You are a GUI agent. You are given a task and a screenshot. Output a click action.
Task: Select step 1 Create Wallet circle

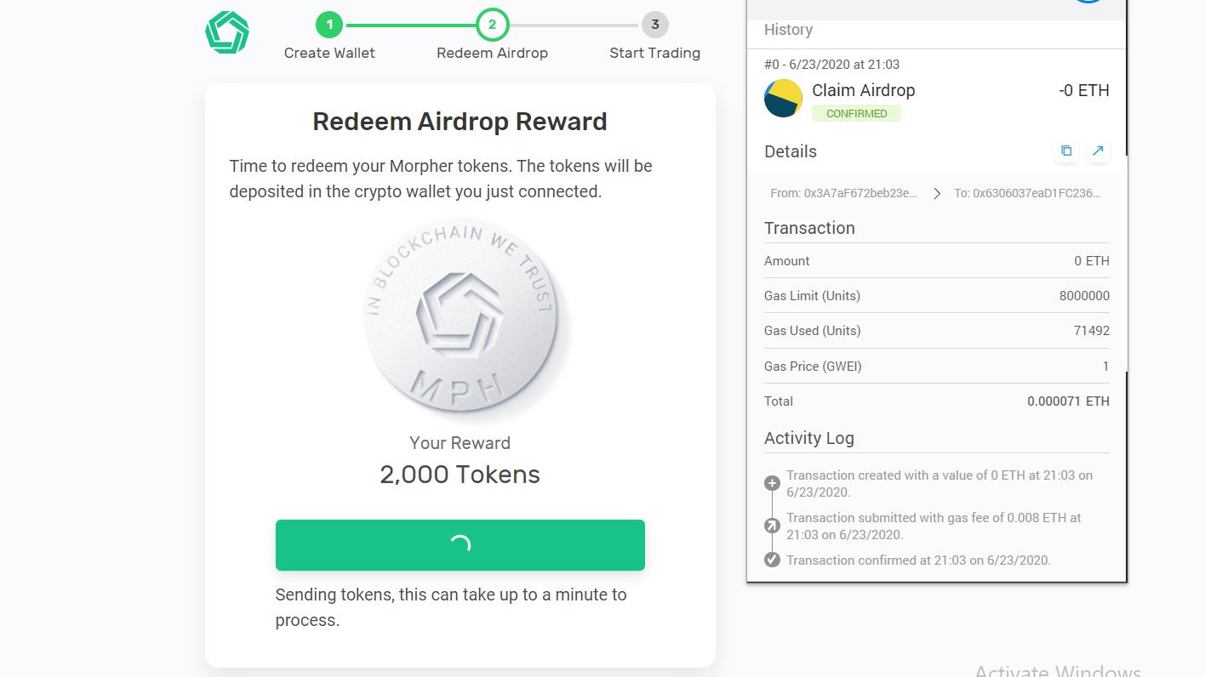tap(329, 25)
